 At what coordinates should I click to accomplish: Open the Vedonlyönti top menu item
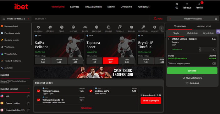click(x=58, y=7)
